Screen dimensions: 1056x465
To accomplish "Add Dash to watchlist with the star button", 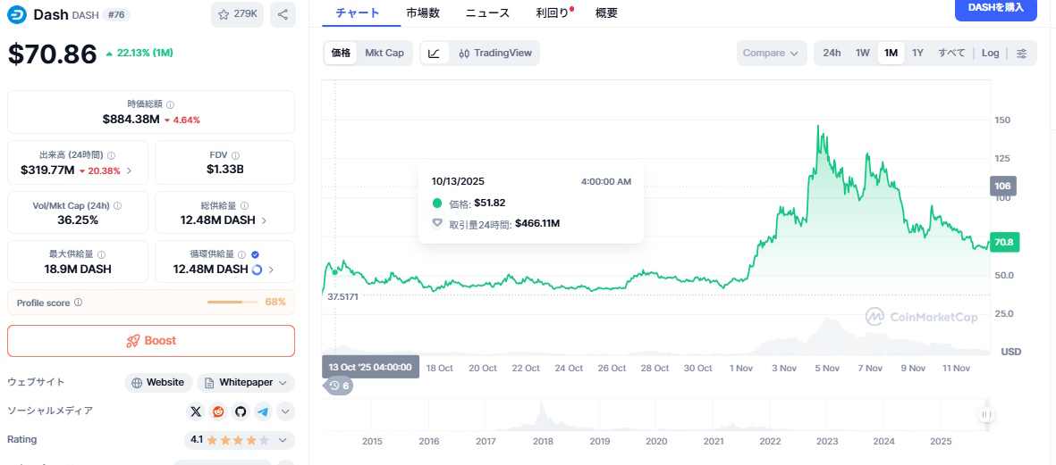I will point(237,14).
